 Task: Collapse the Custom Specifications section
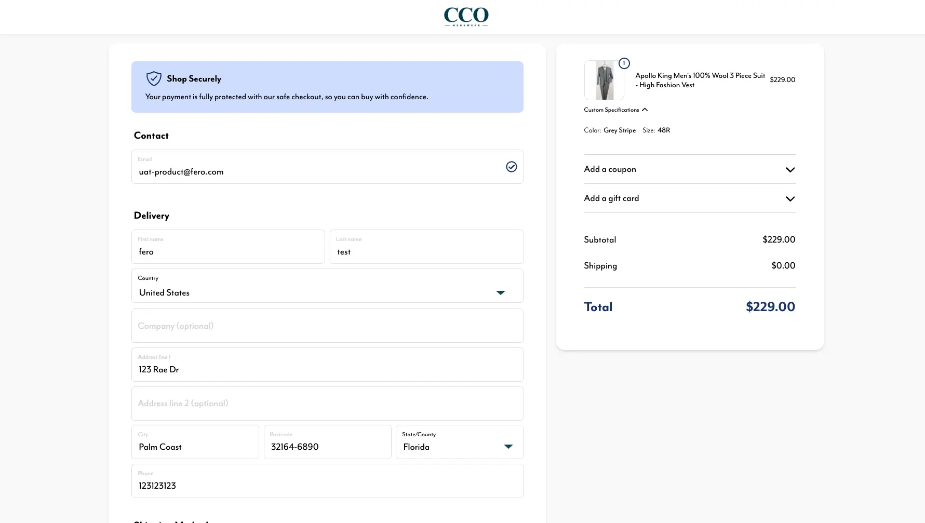(x=615, y=110)
